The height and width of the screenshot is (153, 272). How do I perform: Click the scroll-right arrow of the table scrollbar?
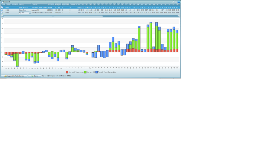pyautogui.click(x=179, y=16)
